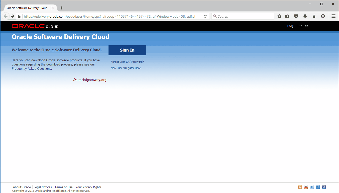Viewport: 339px width, 193px height.
Task: Open Oracle LinkedIn icon in footer
Action: (x=318, y=187)
